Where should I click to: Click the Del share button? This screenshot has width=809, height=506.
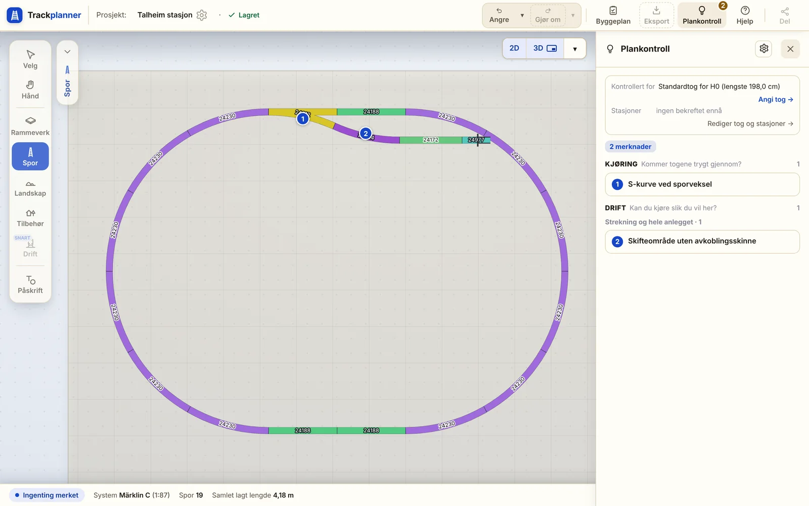[785, 15]
